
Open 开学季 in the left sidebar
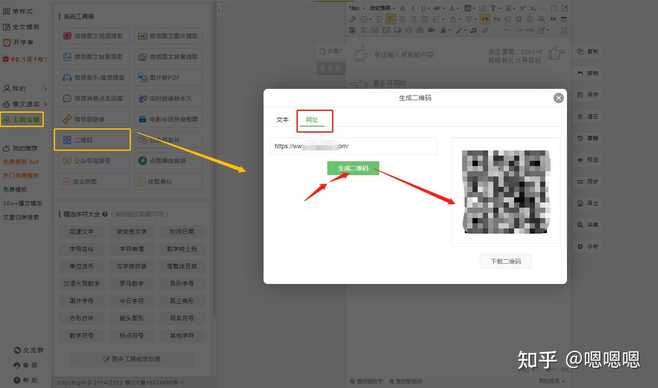[x=18, y=42]
